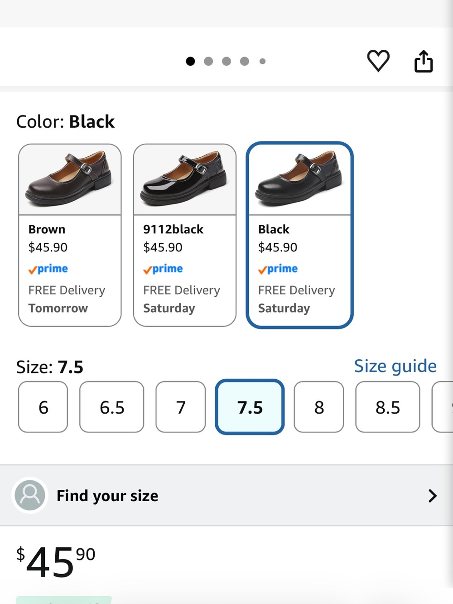This screenshot has height=604, width=453.
Task: Go to the last small carousel dot
Action: (x=262, y=61)
